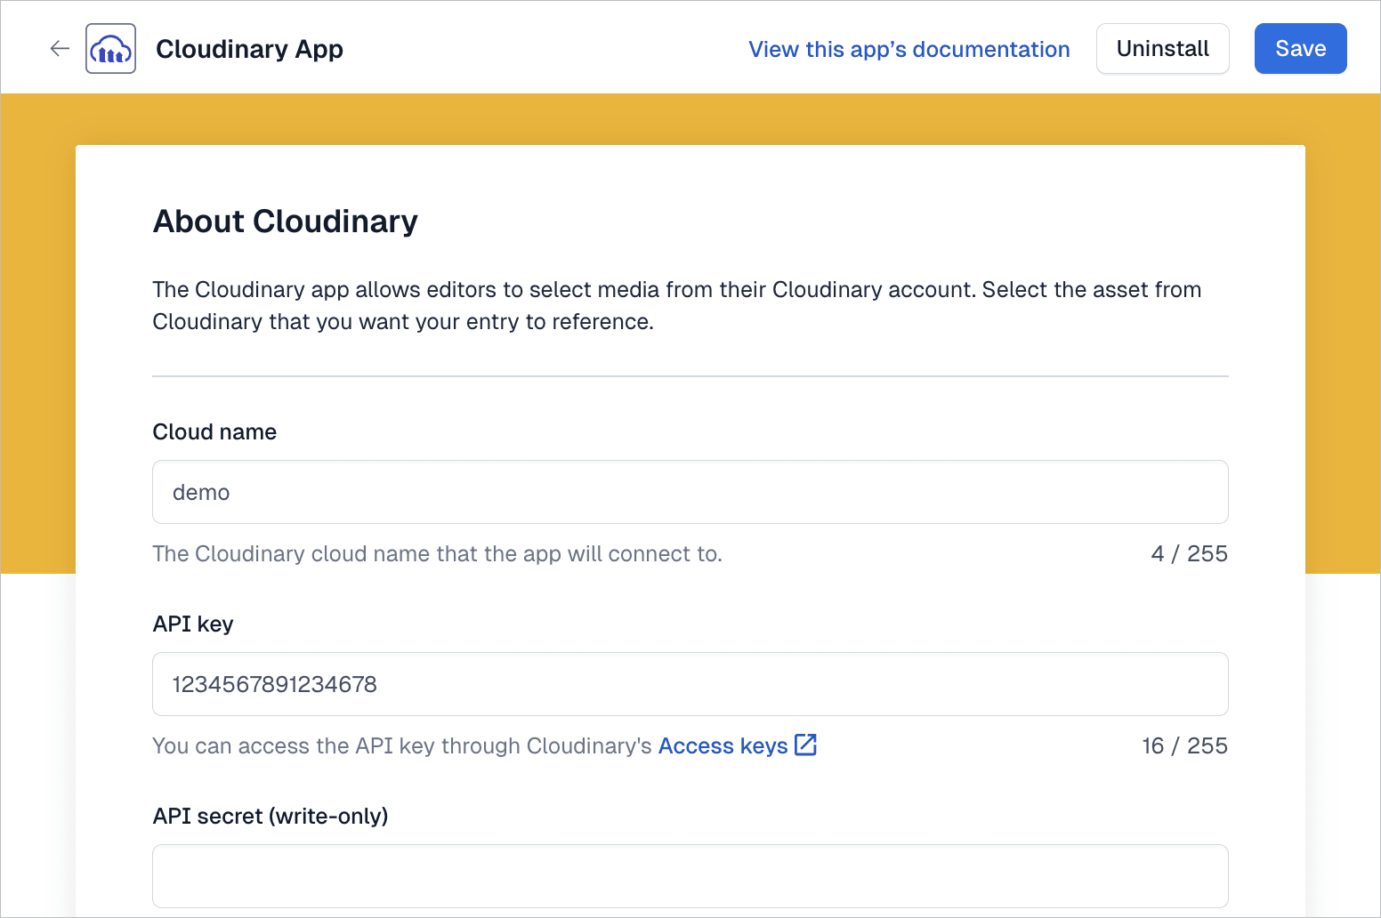Image resolution: width=1381 pixels, height=918 pixels.
Task: Click the "About Cloudinary" heading
Action: coord(285,221)
